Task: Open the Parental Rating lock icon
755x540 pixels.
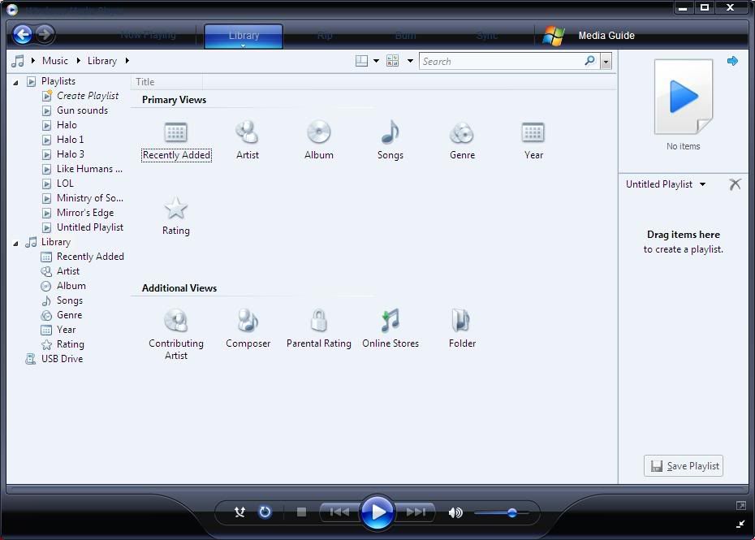Action: 319,321
